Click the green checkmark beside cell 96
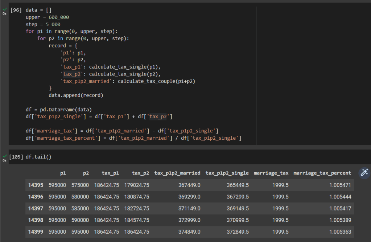 pyautogui.click(x=4, y=8)
